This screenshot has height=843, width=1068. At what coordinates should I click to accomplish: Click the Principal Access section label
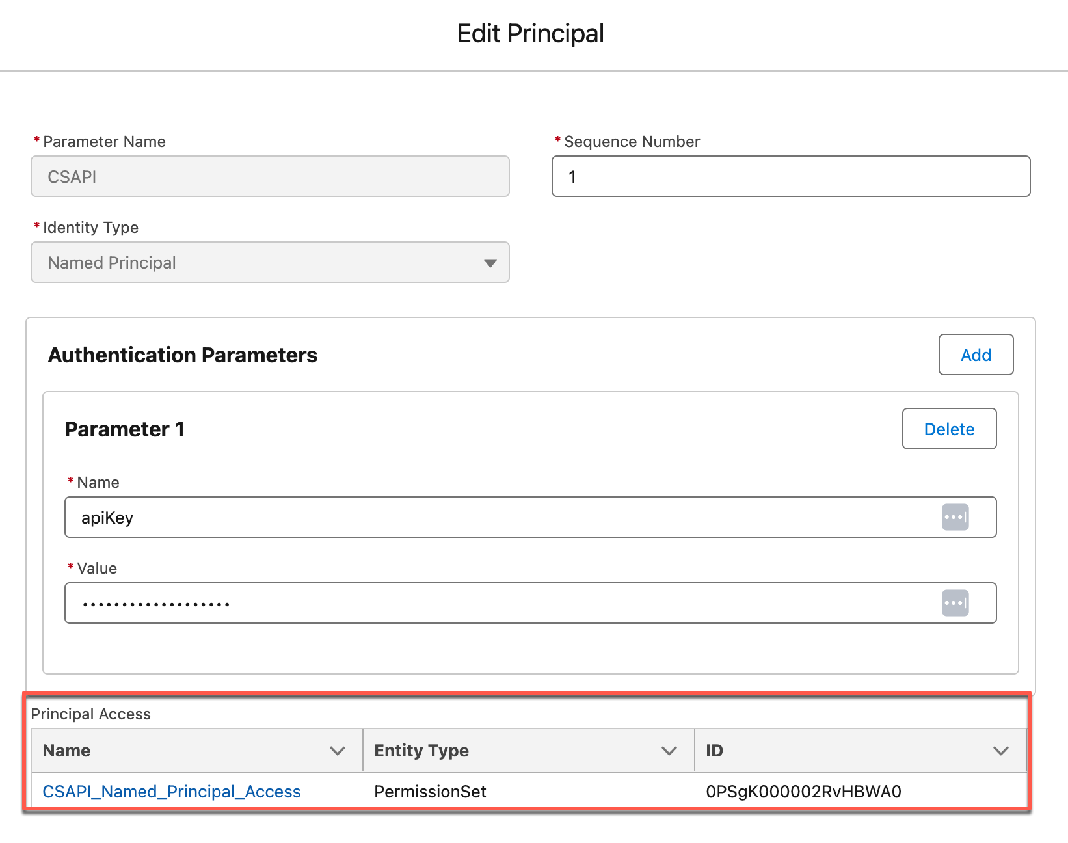pyautogui.click(x=91, y=714)
